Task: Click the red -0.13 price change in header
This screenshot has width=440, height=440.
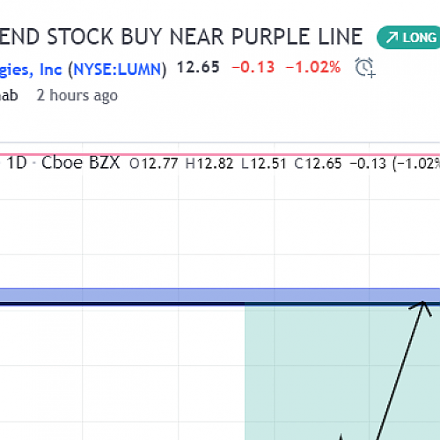Action: click(253, 67)
